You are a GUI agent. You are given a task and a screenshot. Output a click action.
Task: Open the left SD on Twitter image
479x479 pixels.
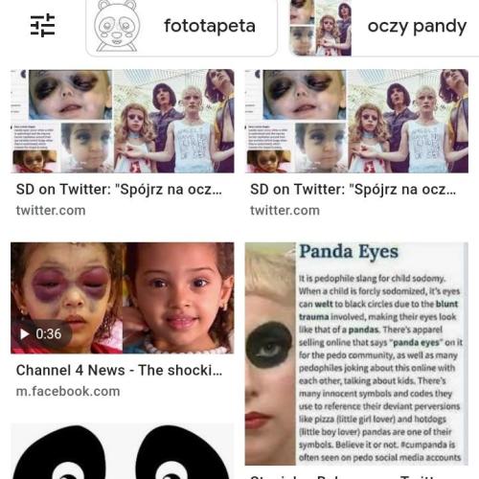pos(123,121)
